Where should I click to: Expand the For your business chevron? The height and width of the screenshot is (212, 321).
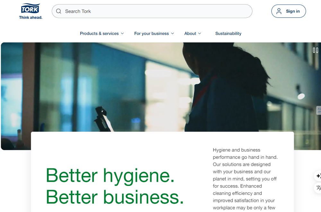pos(172,33)
